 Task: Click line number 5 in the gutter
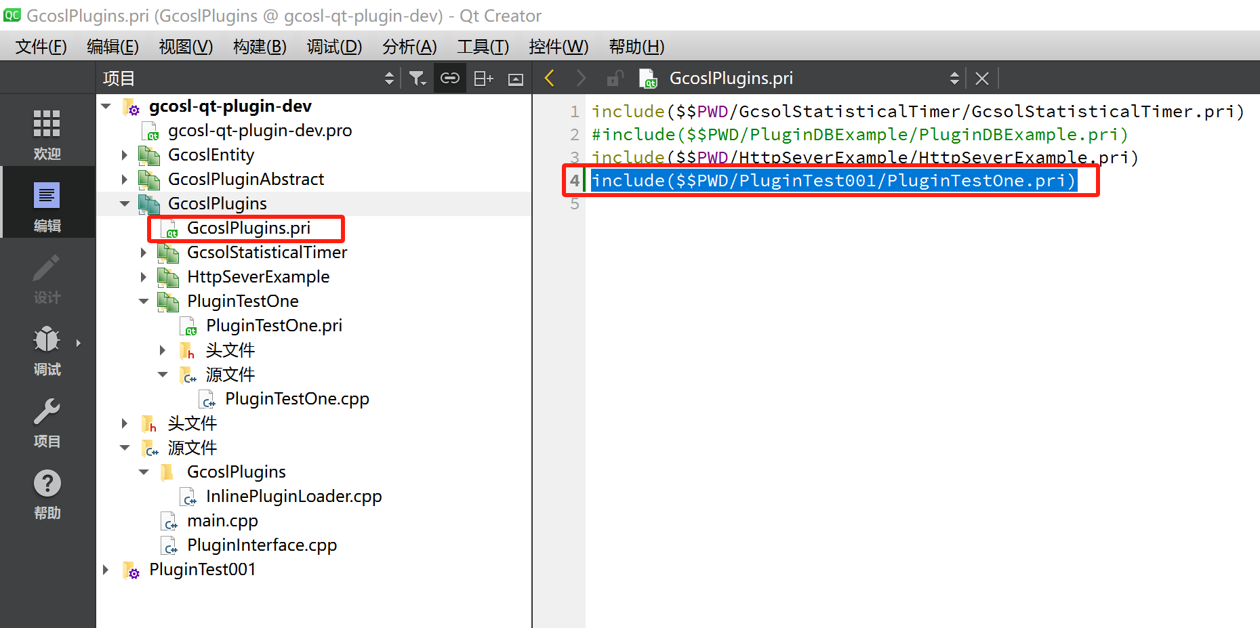click(x=575, y=203)
